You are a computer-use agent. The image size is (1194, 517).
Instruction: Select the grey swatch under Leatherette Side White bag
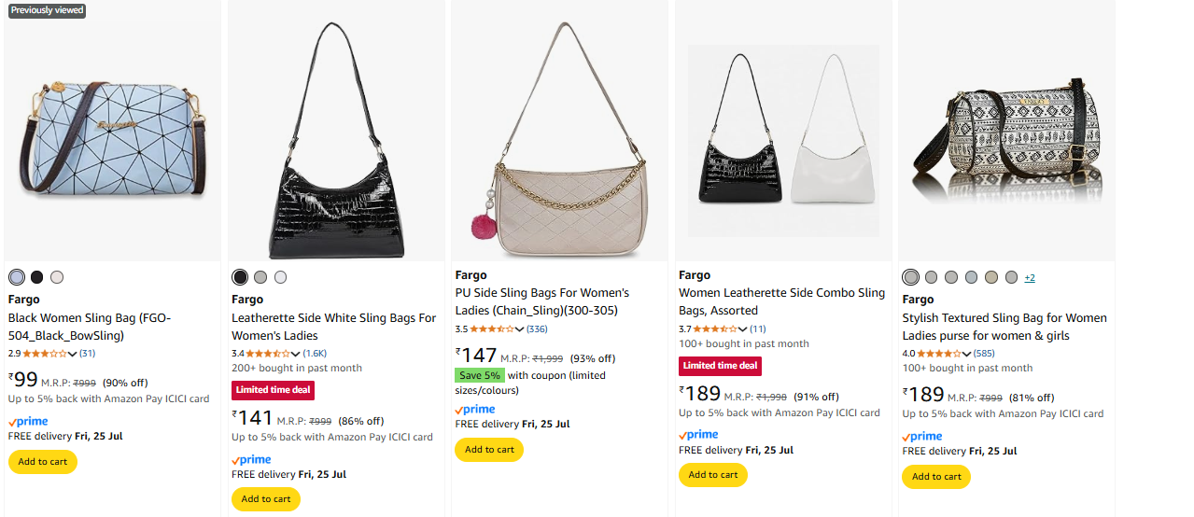click(260, 277)
